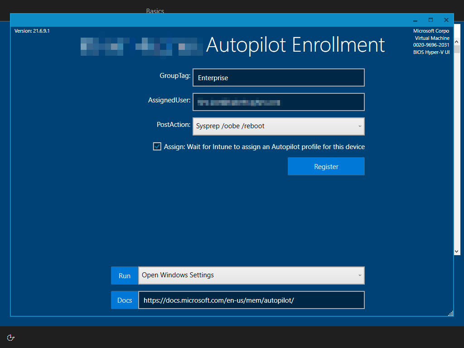The image size is (464, 348).
Task: Toggle the Assign wait for Intune checkbox
Action: coord(157,146)
